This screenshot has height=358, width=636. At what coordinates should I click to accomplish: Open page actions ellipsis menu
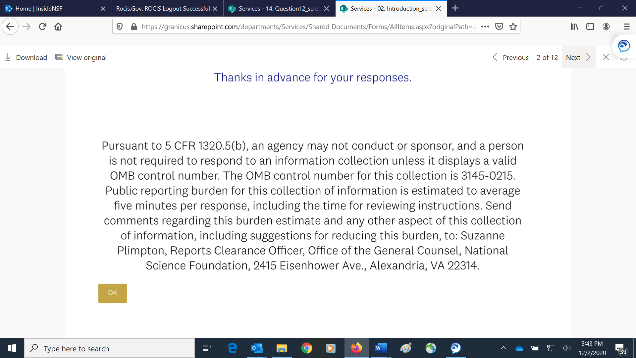485,27
